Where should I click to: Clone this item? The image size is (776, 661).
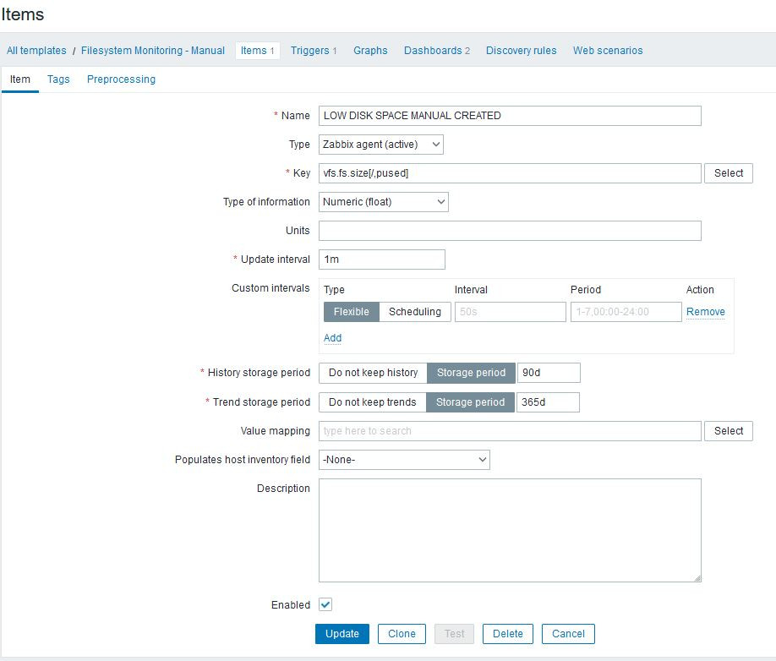click(x=402, y=634)
